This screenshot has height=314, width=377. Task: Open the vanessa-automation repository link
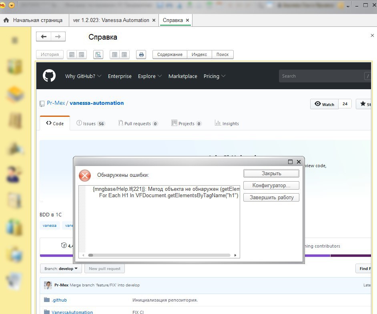(97, 103)
